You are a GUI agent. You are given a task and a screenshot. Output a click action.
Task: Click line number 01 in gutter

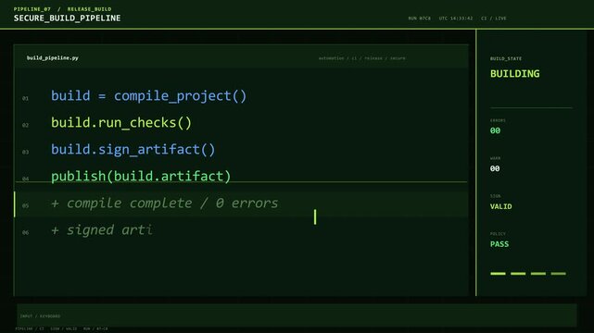pyautogui.click(x=25, y=98)
